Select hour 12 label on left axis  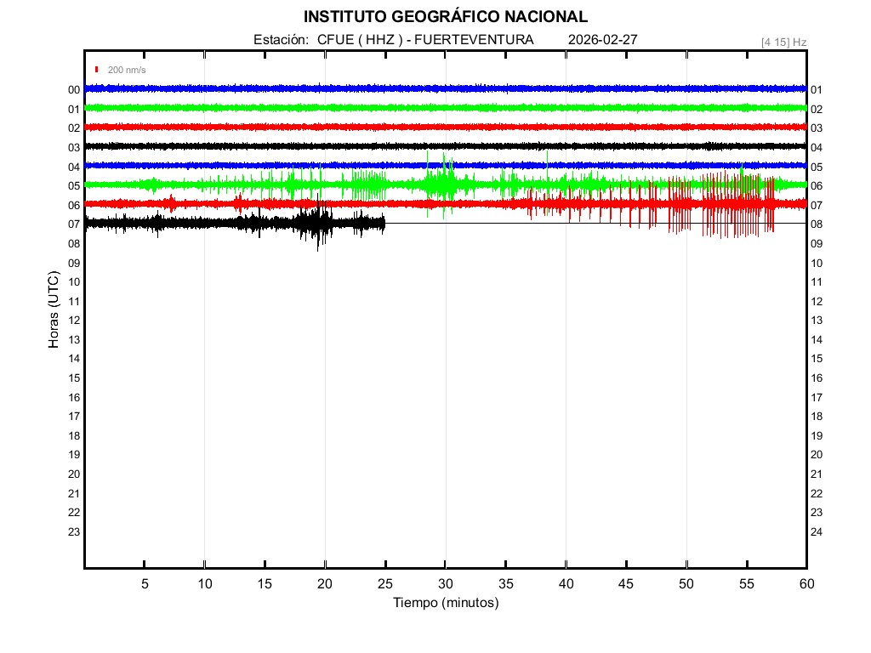pyautogui.click(x=74, y=321)
